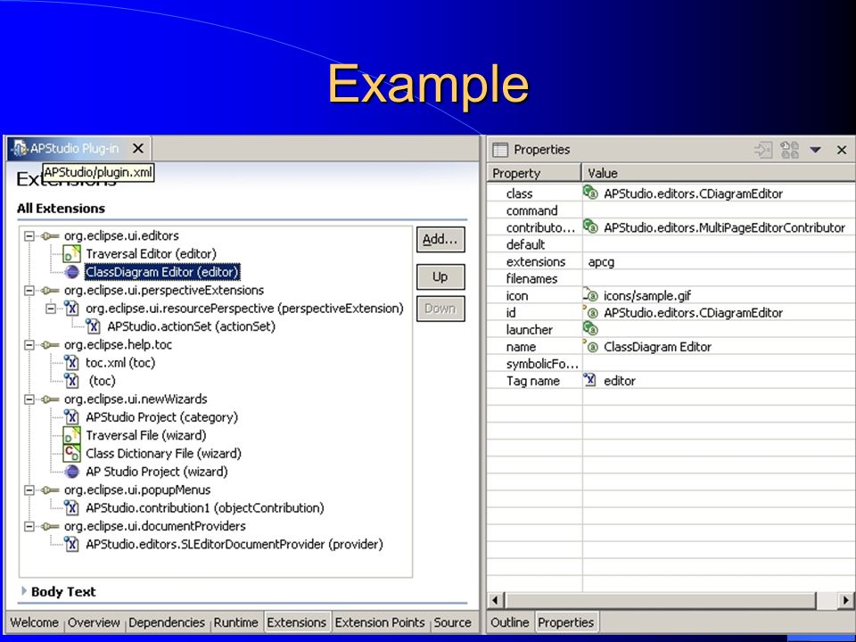Click the horizontal scrollbar right arrow in Properties
856x642 pixels.
(x=845, y=600)
